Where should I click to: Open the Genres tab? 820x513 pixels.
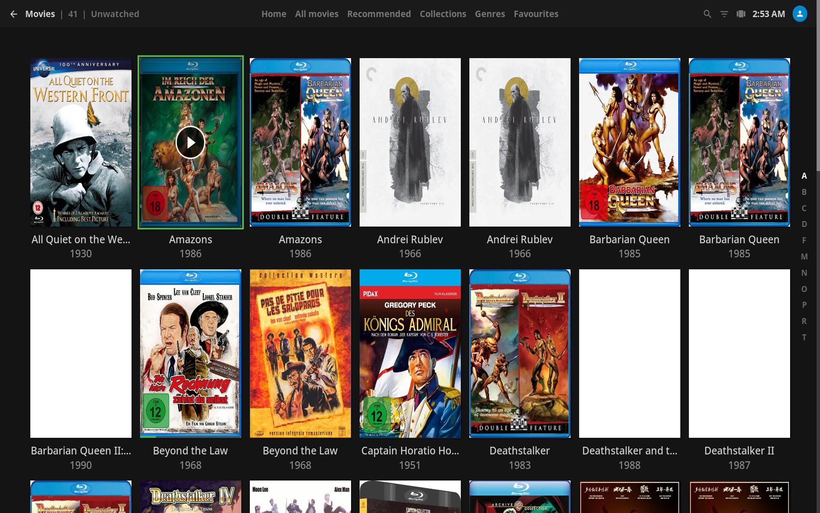tap(490, 14)
